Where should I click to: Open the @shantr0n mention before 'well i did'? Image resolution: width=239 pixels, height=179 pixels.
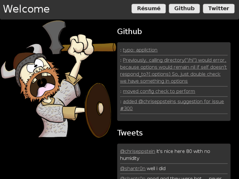tap(132, 168)
